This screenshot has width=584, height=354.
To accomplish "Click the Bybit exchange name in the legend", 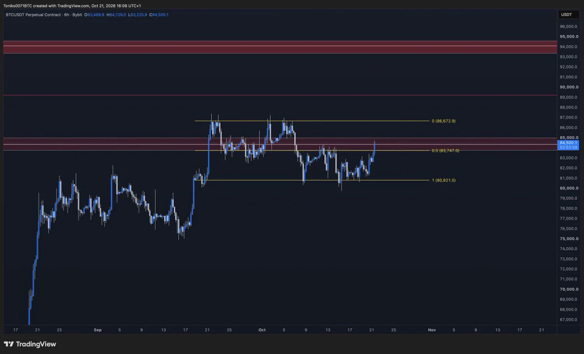I will click(77, 15).
